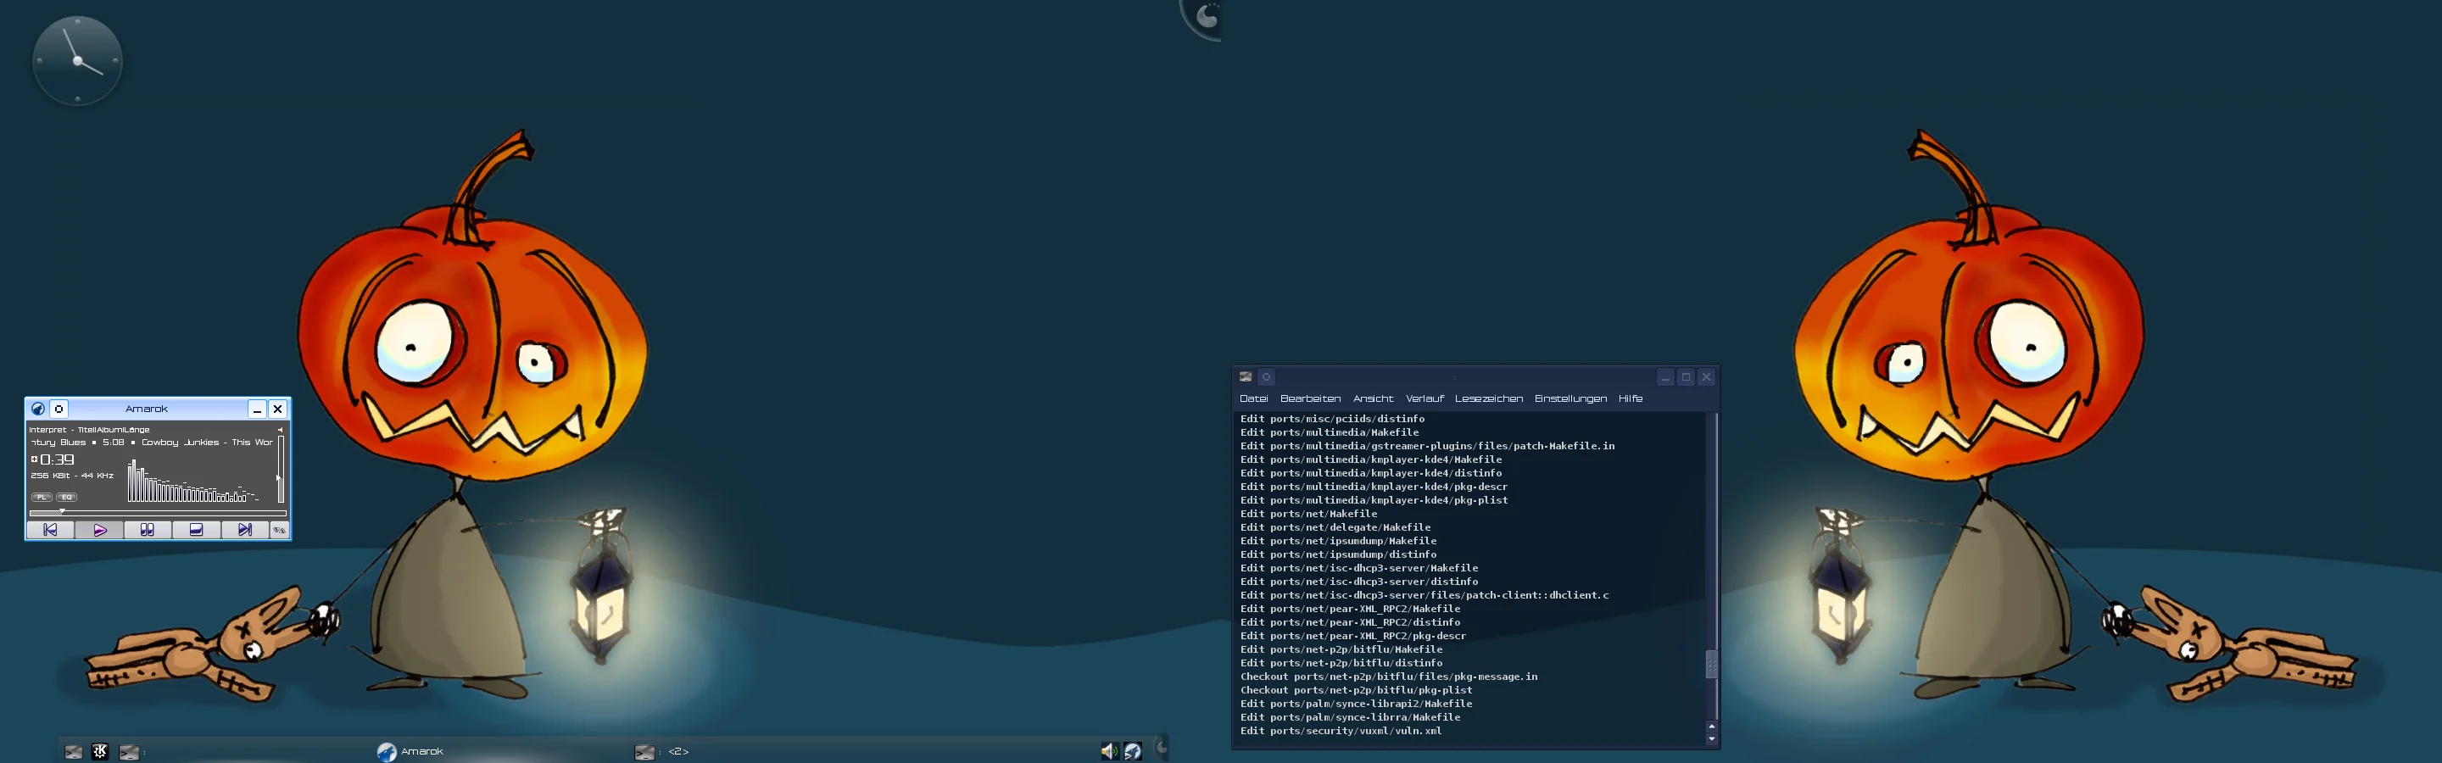Click the small button right of Amarok's next-track button
Image resolution: width=2442 pixels, height=763 pixels.
point(280,530)
